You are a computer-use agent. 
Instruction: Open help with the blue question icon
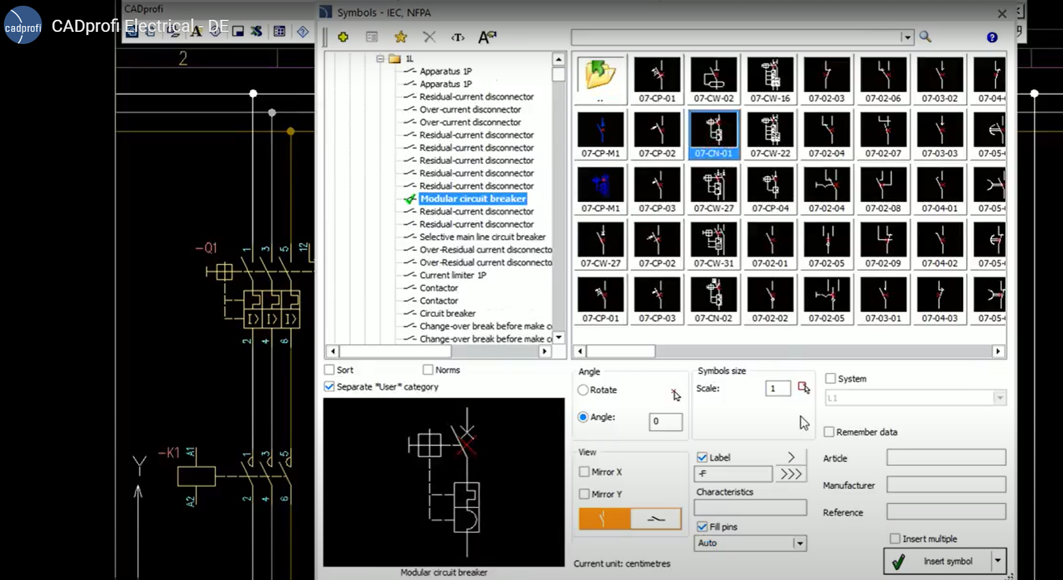992,38
